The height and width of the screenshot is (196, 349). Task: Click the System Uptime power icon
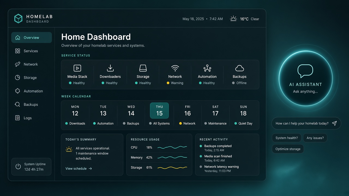18,167
